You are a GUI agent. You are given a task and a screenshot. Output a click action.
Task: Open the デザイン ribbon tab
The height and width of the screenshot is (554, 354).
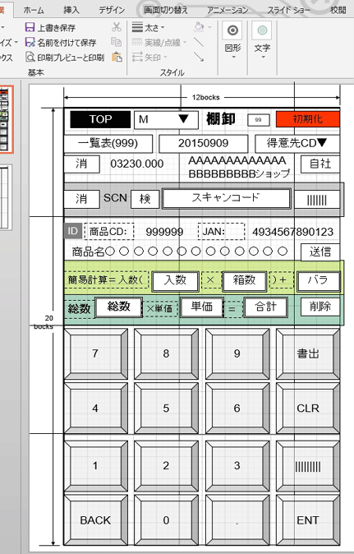tap(112, 10)
